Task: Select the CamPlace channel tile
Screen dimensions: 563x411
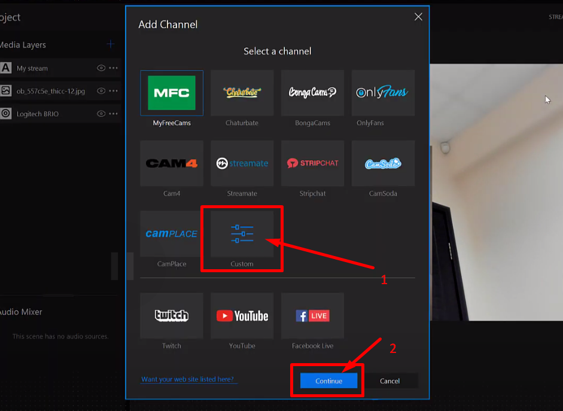Action: click(x=172, y=234)
